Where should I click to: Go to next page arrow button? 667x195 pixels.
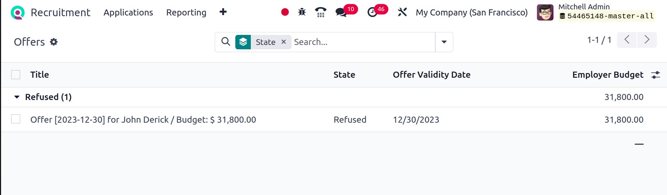(x=647, y=40)
